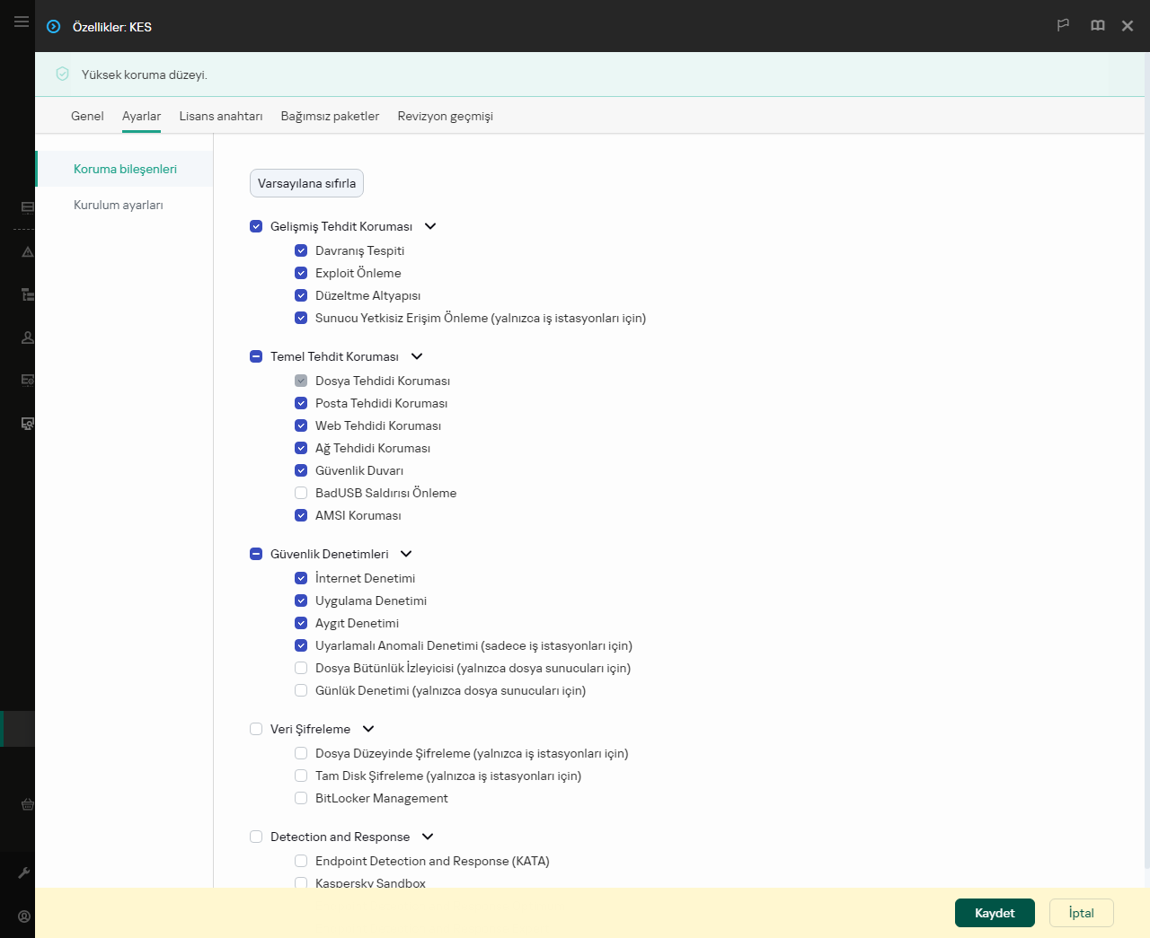Screen dimensions: 1150x938
Task: Uncheck the Exploit Önleme checkbox
Action: pyautogui.click(x=301, y=273)
